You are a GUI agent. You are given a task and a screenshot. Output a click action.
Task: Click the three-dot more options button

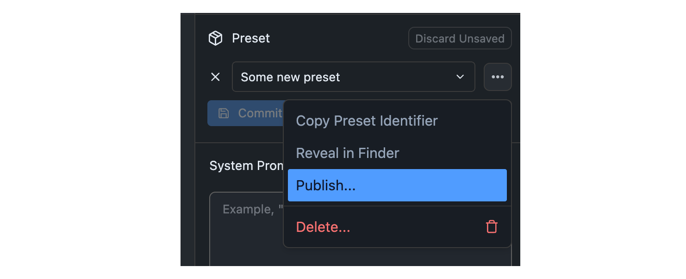[x=498, y=77]
